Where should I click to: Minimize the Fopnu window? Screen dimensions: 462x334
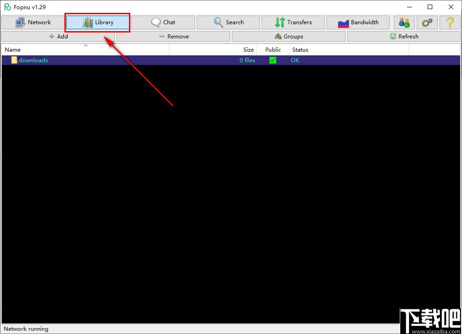pos(409,7)
